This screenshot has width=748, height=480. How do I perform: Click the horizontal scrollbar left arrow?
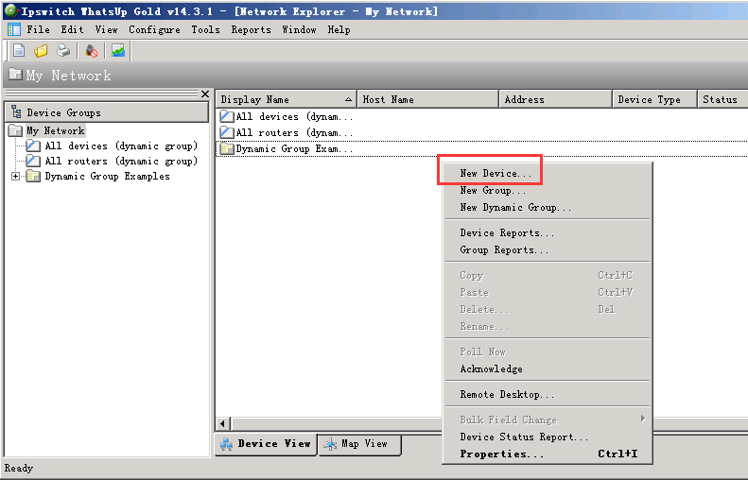(224, 424)
